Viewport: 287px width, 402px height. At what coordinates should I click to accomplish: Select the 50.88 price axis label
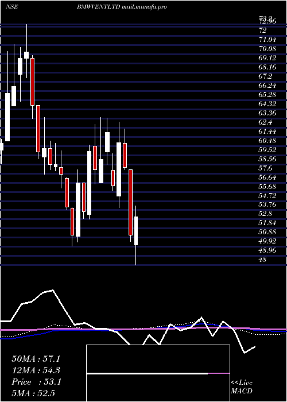267,232
